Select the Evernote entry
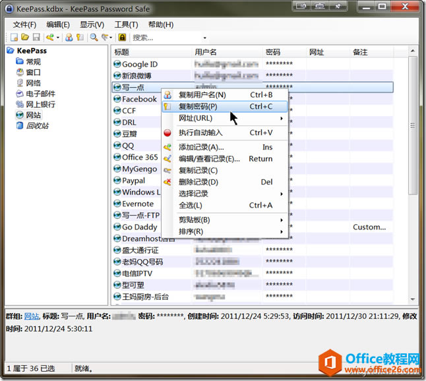Viewport: 426px width, 381px height. (x=138, y=204)
